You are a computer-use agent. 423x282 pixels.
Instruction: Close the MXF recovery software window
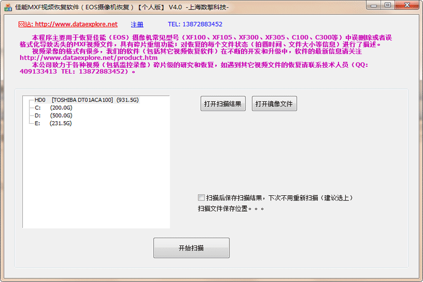point(407,6)
